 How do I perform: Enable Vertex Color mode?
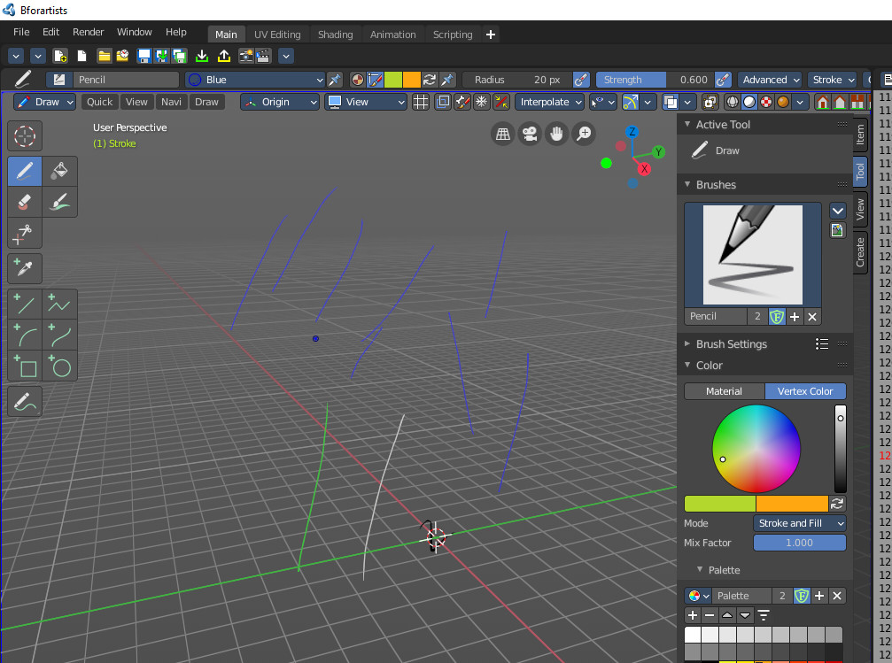tap(805, 391)
